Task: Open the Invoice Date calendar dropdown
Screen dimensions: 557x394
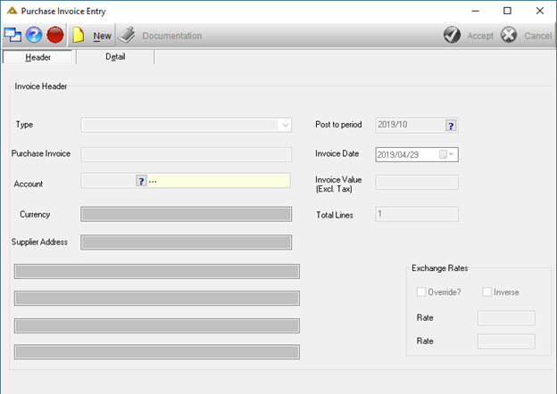Action: point(447,154)
